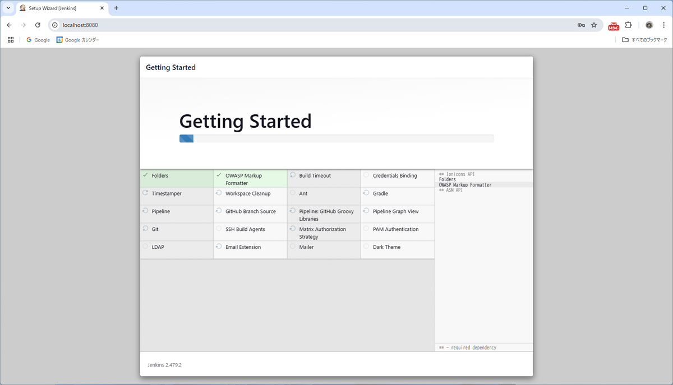Close the Setup Wizard tab

101,8
